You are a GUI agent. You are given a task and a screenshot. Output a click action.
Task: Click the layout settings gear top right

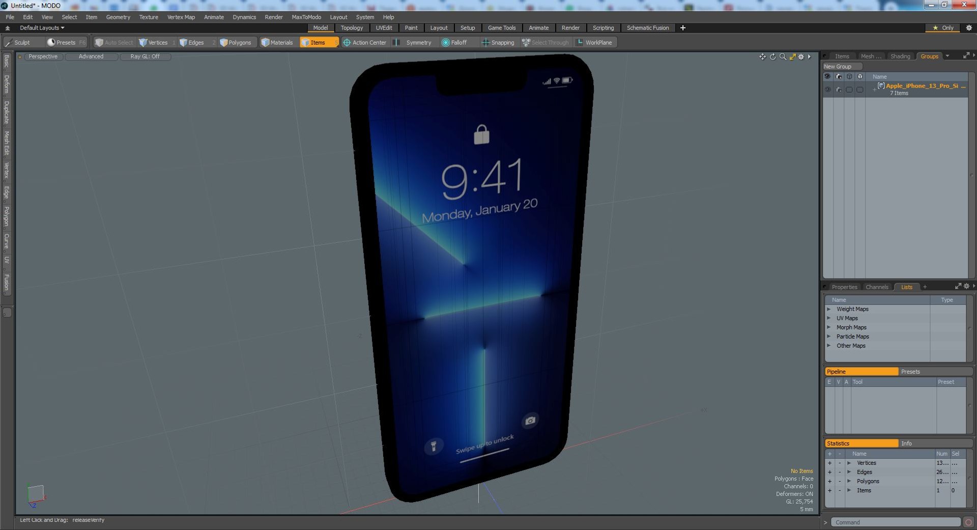(969, 28)
